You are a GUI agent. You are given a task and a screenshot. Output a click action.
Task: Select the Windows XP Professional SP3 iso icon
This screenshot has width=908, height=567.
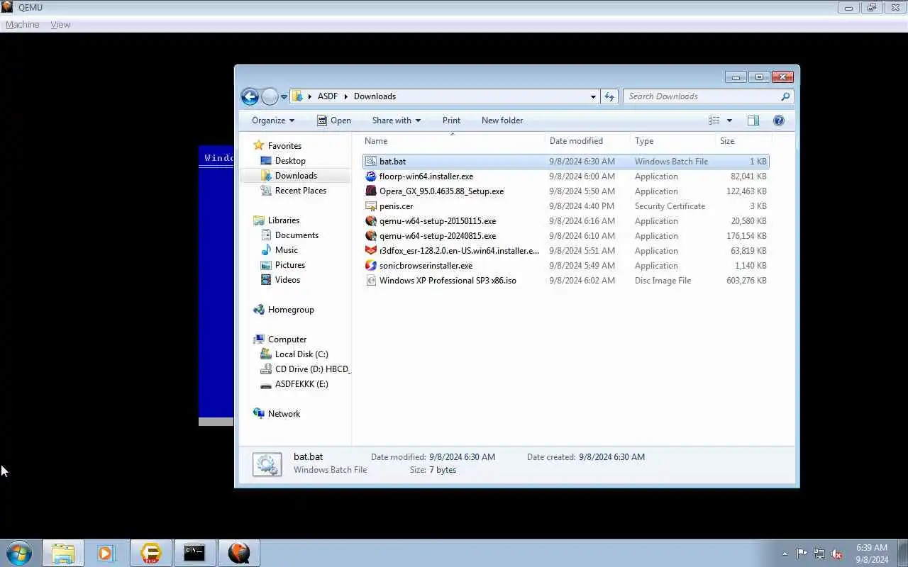[370, 281]
